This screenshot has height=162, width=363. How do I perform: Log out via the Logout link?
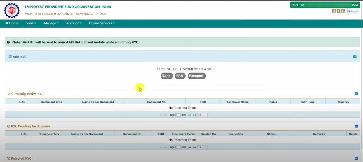pyautogui.click(x=354, y=11)
